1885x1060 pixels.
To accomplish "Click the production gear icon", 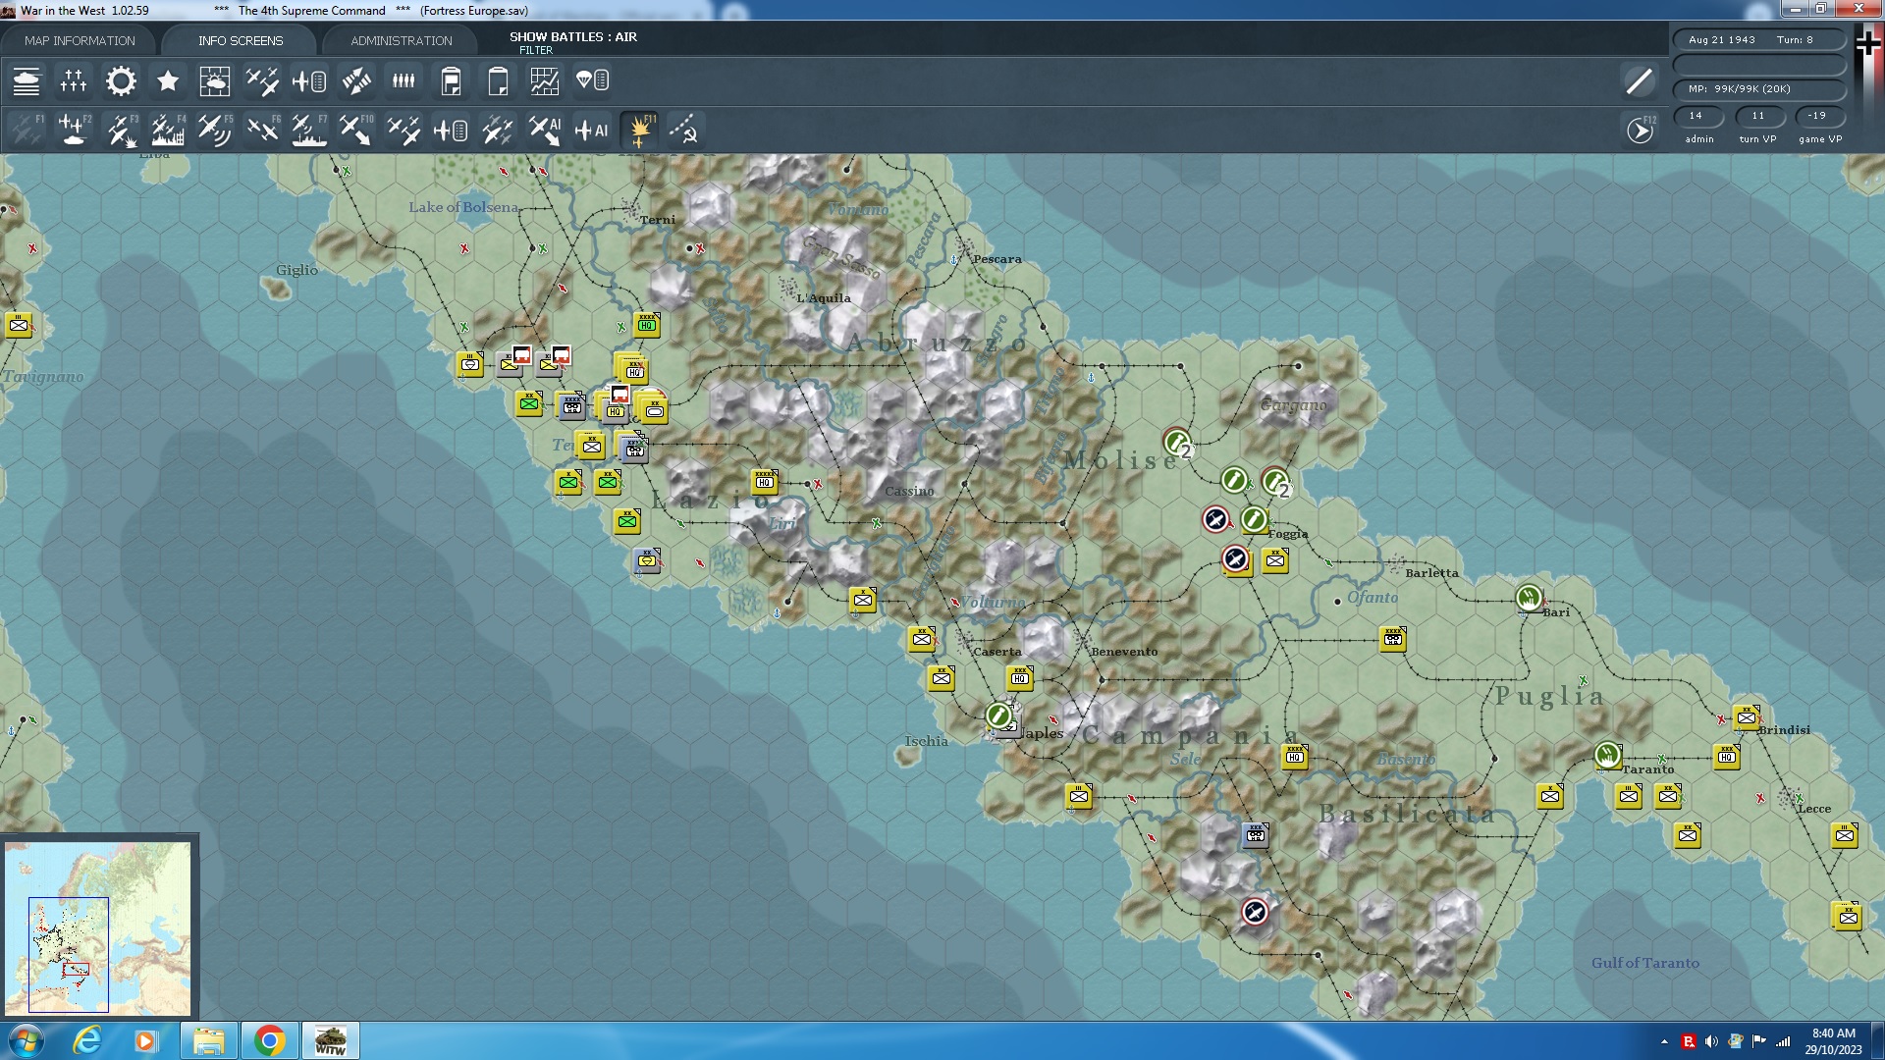I will (x=121, y=81).
